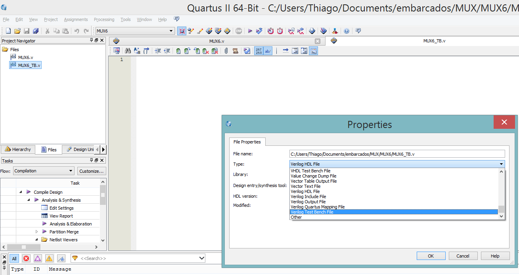Click the Undo arrow icon
Screen dimensions: 519x275
click(77, 31)
